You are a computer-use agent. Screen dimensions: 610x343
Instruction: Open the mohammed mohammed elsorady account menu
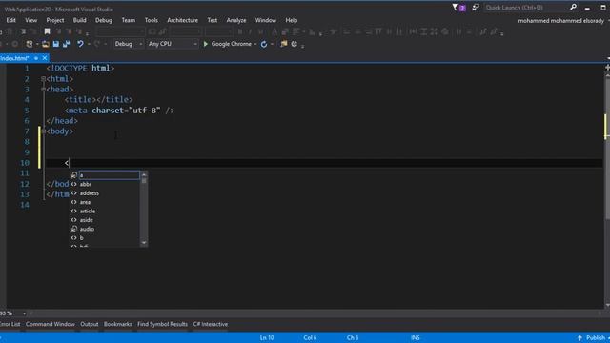pyautogui.click(x=560, y=21)
